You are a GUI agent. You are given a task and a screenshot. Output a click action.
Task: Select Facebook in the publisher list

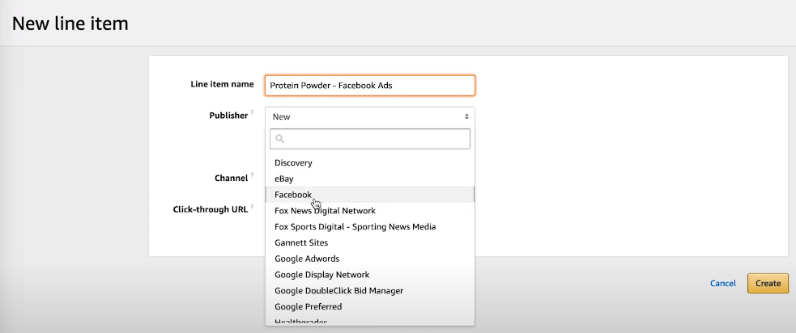click(x=292, y=195)
